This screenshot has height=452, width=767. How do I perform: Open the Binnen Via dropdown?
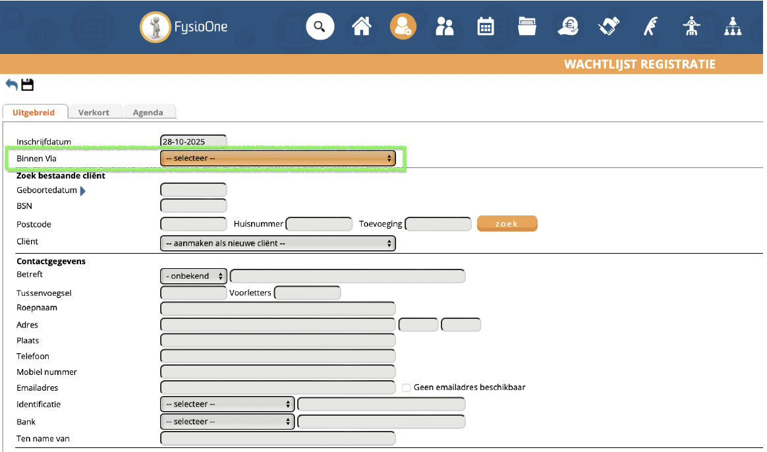pos(277,159)
